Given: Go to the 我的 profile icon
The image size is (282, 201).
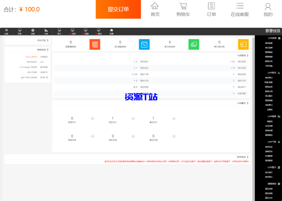Looking at the screenshot, I should 268,9.
